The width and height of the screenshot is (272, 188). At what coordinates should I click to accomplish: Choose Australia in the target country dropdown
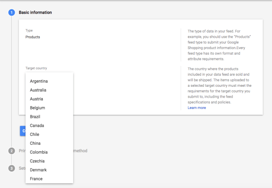pyautogui.click(x=38, y=90)
